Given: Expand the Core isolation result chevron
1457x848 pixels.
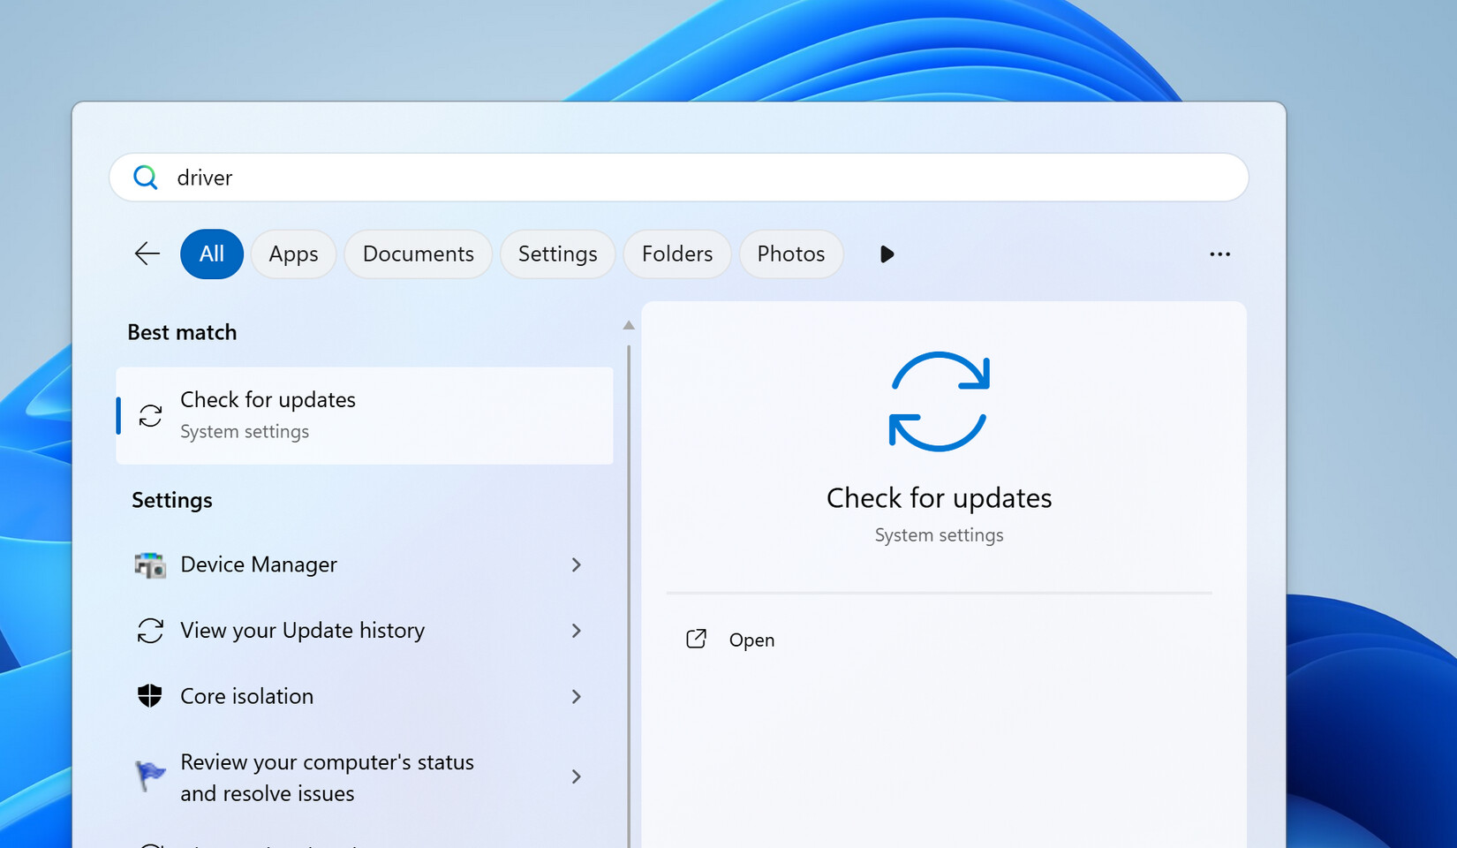Looking at the screenshot, I should click(x=576, y=696).
